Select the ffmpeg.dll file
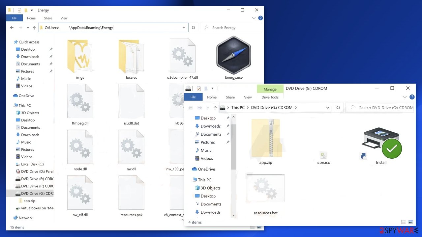The height and width of the screenshot is (237, 422). pyautogui.click(x=80, y=101)
